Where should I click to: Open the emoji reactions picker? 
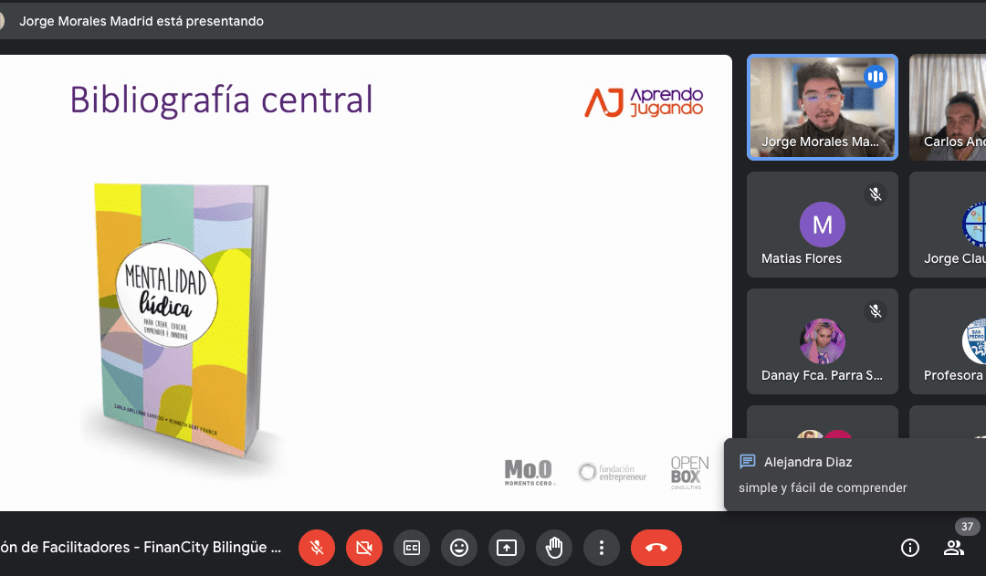[x=459, y=548]
